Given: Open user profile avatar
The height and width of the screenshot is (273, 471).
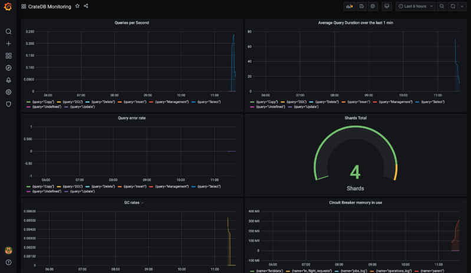Looking at the screenshot, I should (x=8, y=250).
